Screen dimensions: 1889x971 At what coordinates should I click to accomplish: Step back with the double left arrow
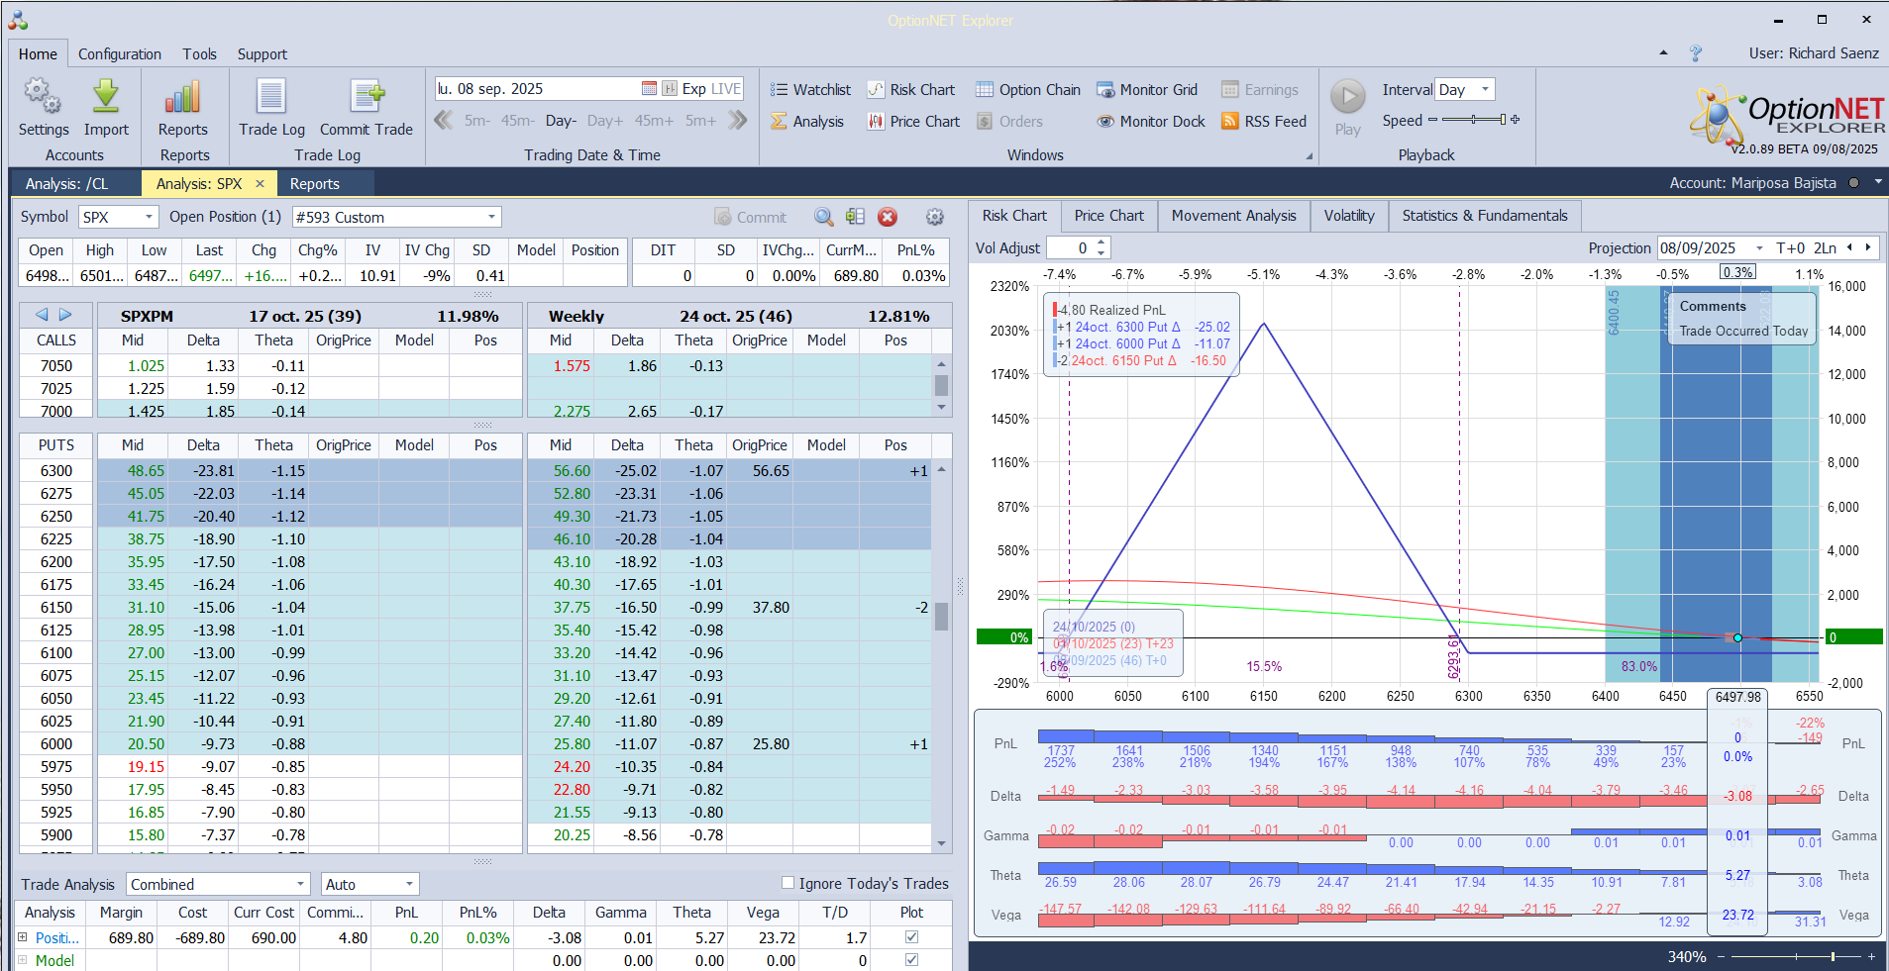pos(444,121)
